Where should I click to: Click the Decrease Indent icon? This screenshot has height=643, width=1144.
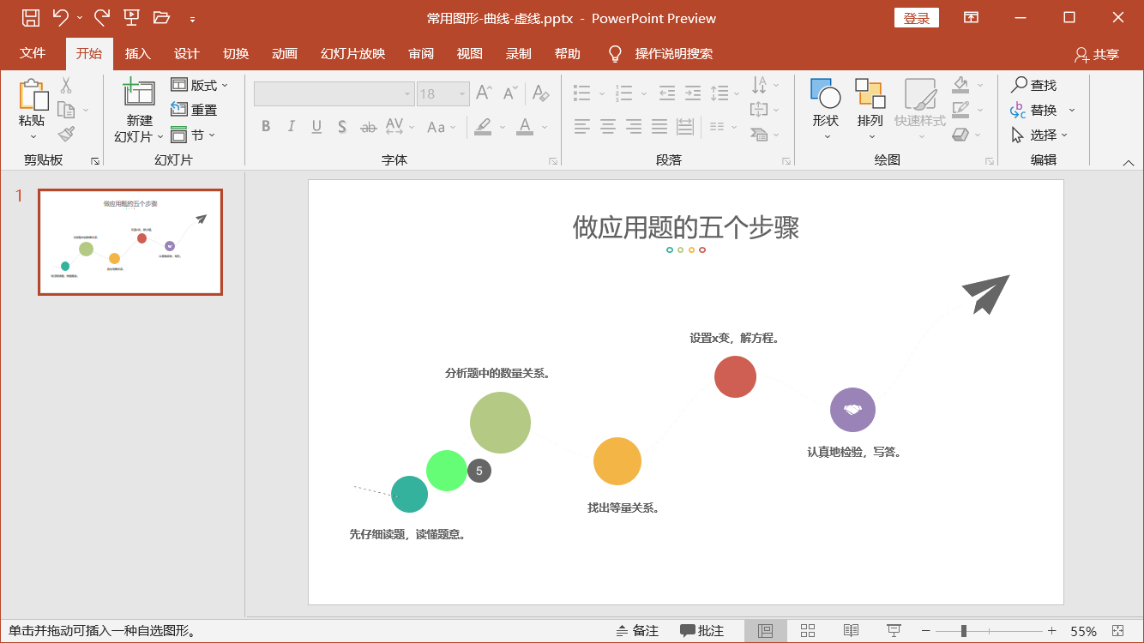[x=666, y=93]
